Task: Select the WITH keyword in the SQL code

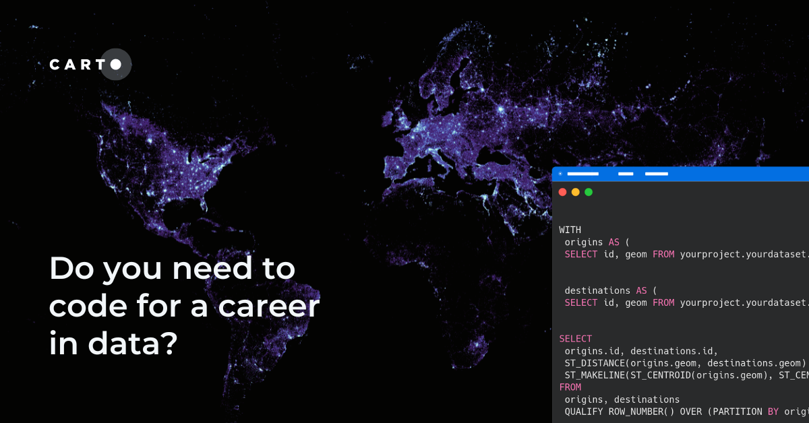Action: click(570, 229)
